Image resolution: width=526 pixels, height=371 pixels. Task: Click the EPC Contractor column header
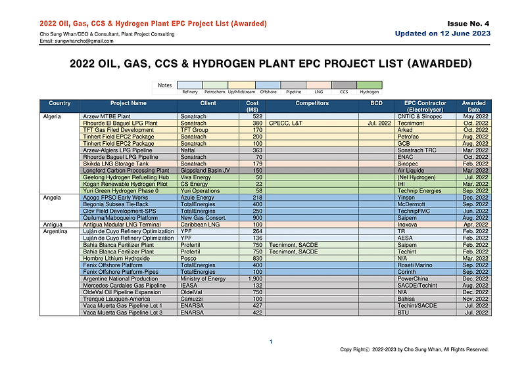coord(425,106)
